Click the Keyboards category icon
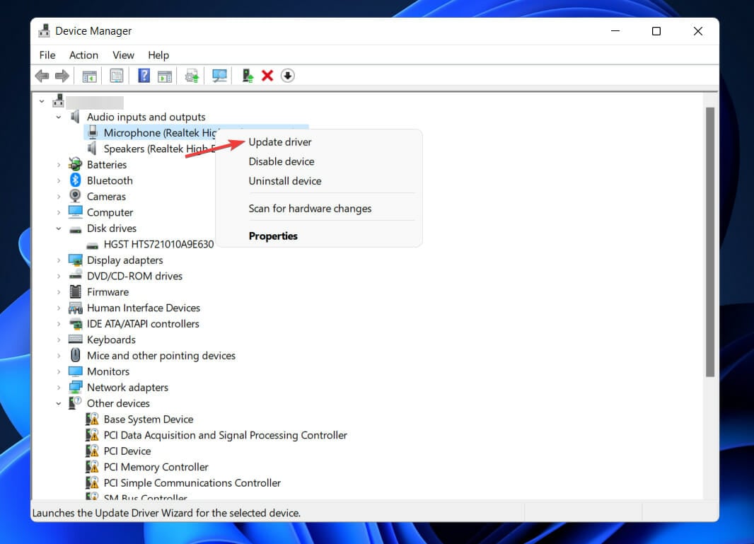754x544 pixels. (76, 339)
